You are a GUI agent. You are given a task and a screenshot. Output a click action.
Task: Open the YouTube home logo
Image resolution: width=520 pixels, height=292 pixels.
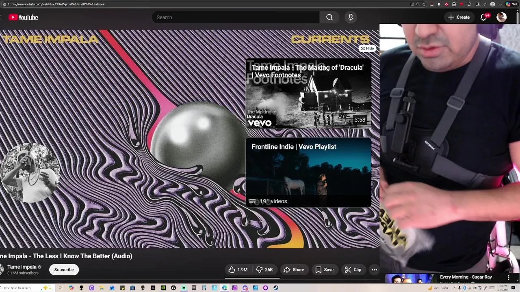click(23, 17)
